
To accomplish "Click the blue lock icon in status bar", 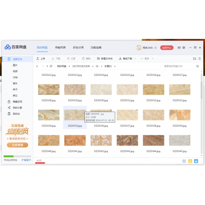I will (196, 161).
